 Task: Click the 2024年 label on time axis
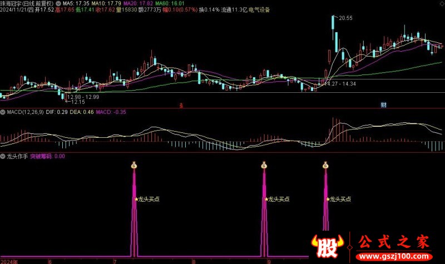click(9, 261)
